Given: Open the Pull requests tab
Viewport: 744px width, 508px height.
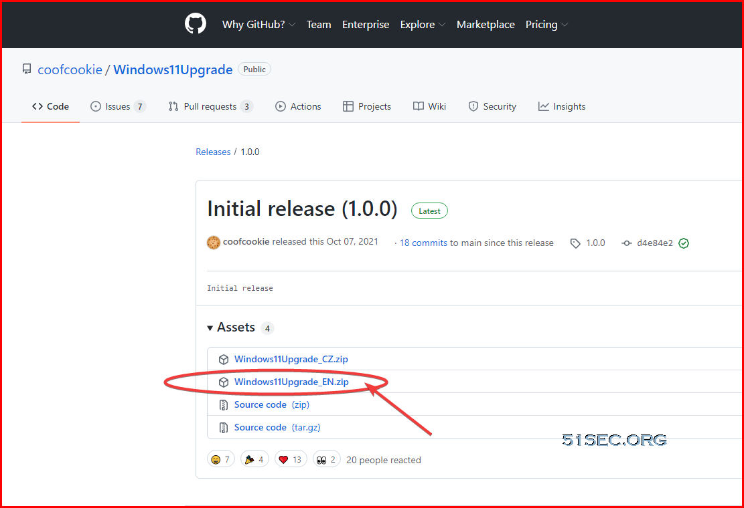Looking at the screenshot, I should [x=210, y=106].
